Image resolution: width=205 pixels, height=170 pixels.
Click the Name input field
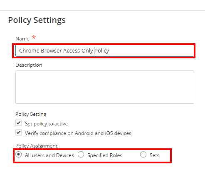pyautogui.click(x=105, y=51)
